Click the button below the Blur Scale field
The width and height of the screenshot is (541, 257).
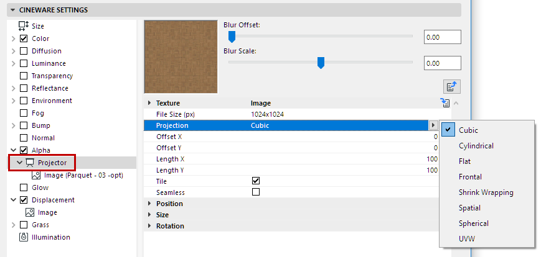(452, 87)
